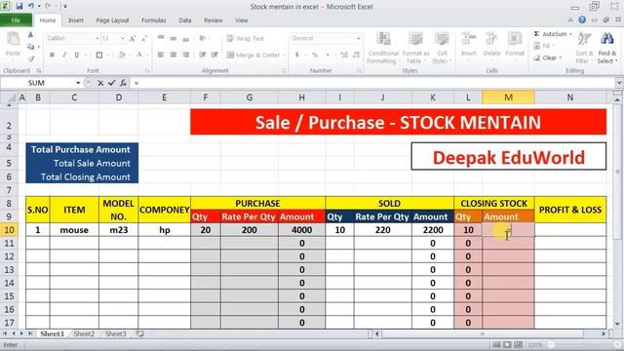Viewport: 624px width, 351px height.
Task: Click the Borders icon in Font group
Action: point(99,55)
